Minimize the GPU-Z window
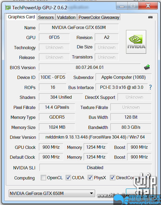Screen dimensions: 161x205 click(122, 6)
